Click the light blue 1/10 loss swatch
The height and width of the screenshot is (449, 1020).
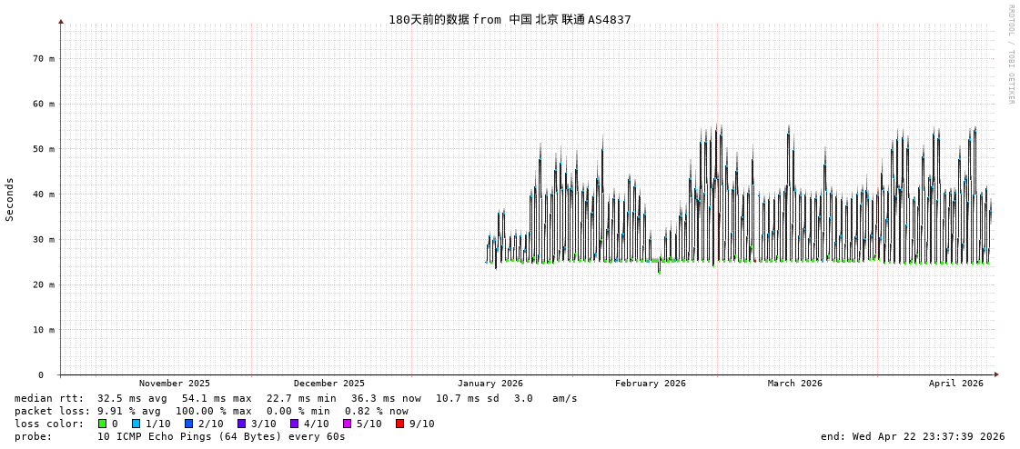coord(136,424)
